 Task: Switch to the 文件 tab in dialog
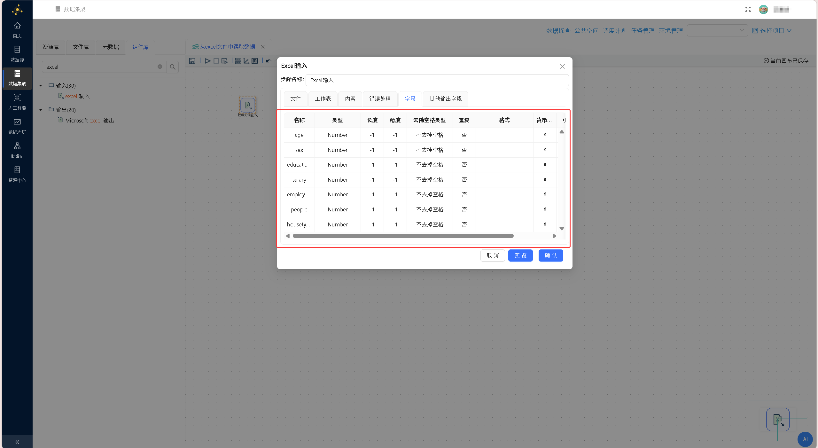coord(295,98)
